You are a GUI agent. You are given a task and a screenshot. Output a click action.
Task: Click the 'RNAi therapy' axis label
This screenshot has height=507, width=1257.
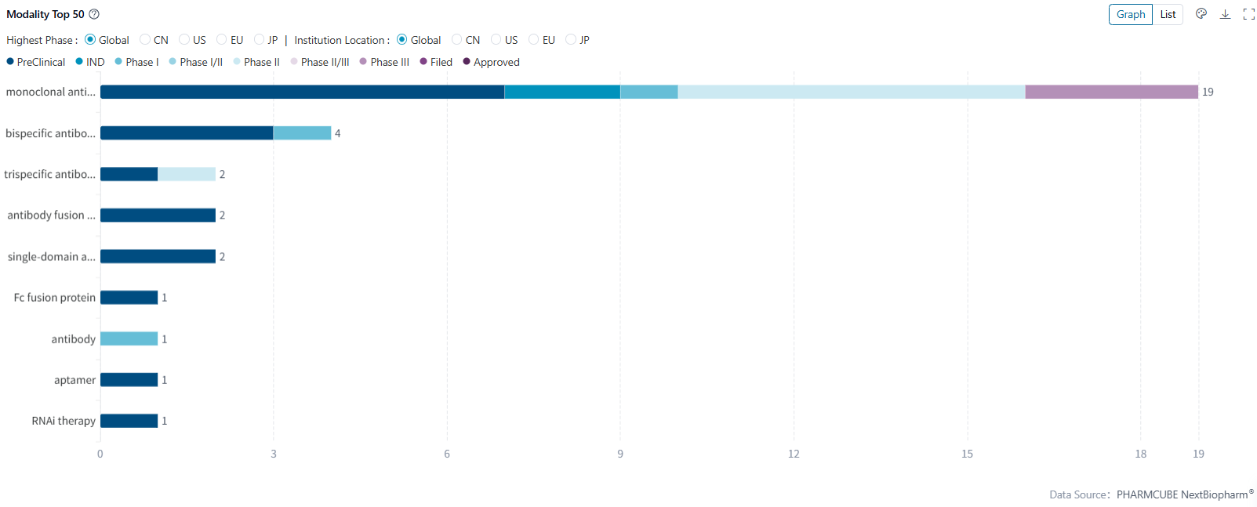click(64, 421)
